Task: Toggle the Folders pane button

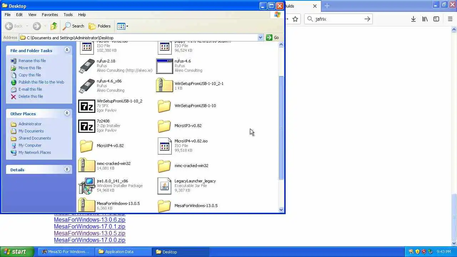Action: coord(100,26)
